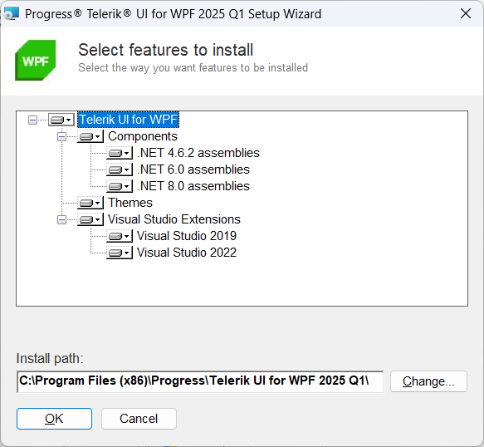Select the Themes tree item

130,203
